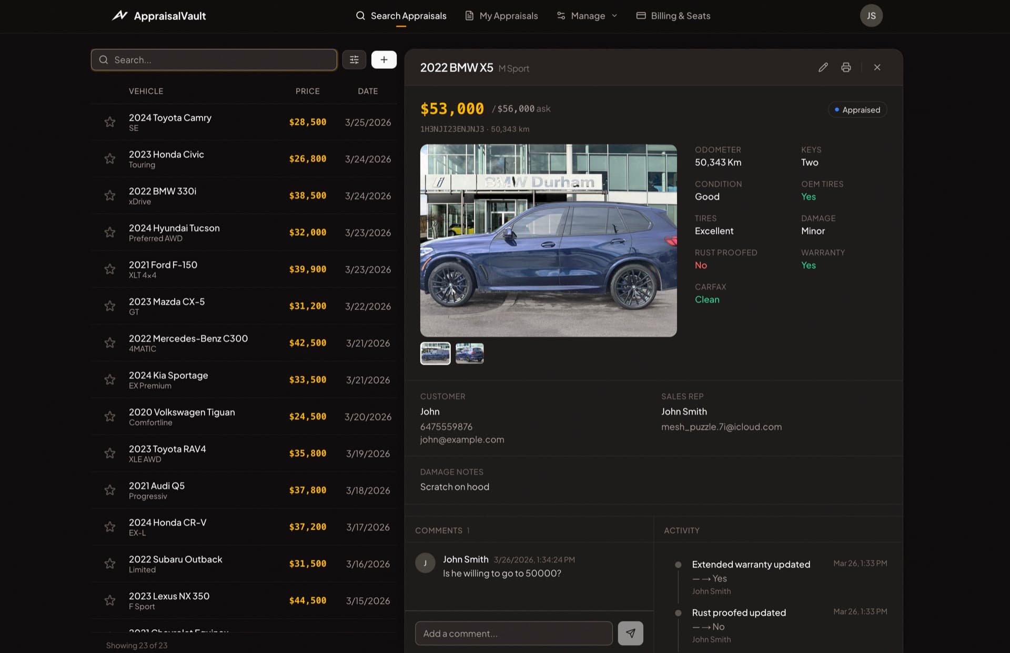Print the BMW X5 appraisal

pos(846,67)
